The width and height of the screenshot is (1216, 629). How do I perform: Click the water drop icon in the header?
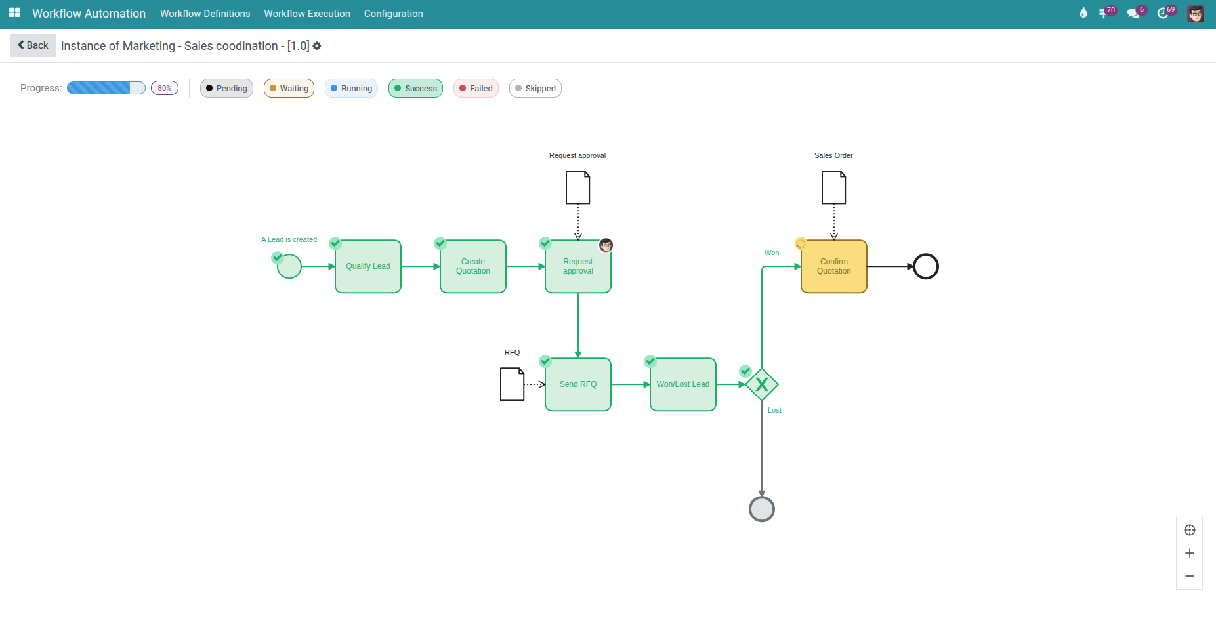(x=1083, y=12)
